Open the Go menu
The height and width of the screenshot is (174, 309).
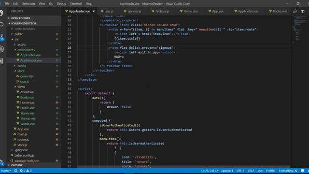click(51, 3)
